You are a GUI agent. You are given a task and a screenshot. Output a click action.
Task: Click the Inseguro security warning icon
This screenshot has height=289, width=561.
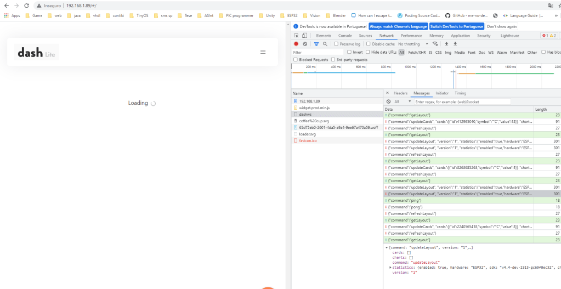[x=39, y=5]
